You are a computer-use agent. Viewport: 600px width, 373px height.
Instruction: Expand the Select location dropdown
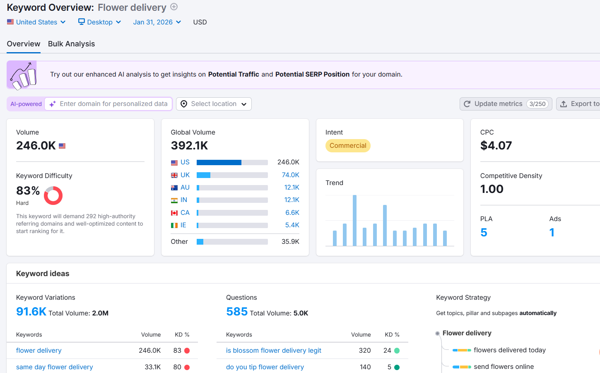214,104
